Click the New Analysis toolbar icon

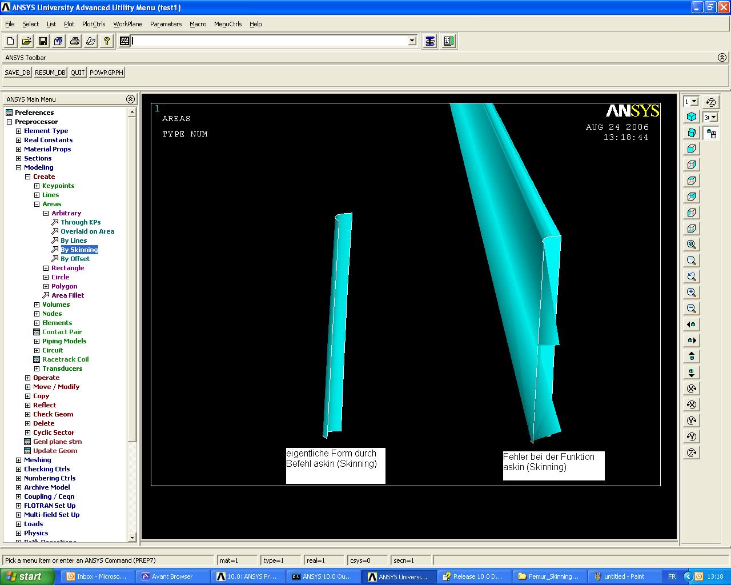[10, 41]
